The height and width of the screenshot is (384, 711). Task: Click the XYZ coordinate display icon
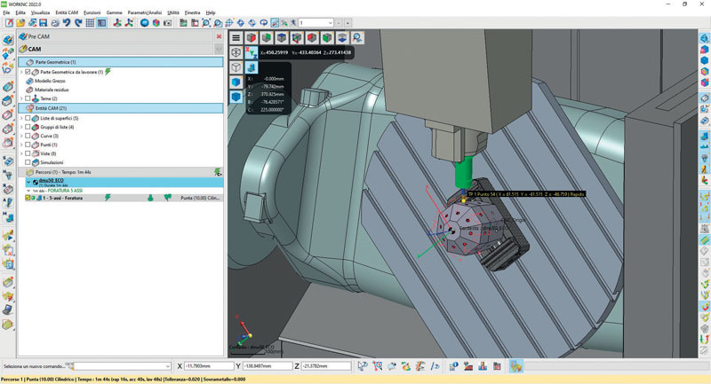(252, 52)
